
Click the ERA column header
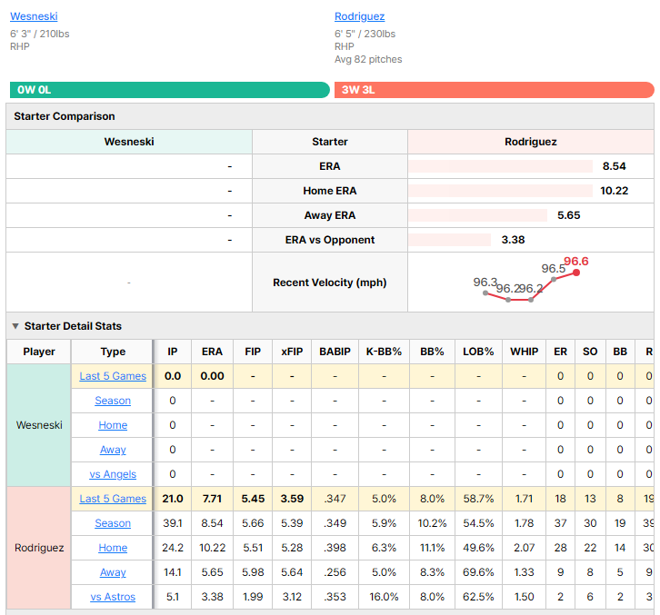pyautogui.click(x=212, y=352)
